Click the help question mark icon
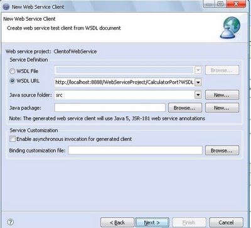Image resolution: width=251 pixels, height=228 pixels. pyautogui.click(x=11, y=222)
